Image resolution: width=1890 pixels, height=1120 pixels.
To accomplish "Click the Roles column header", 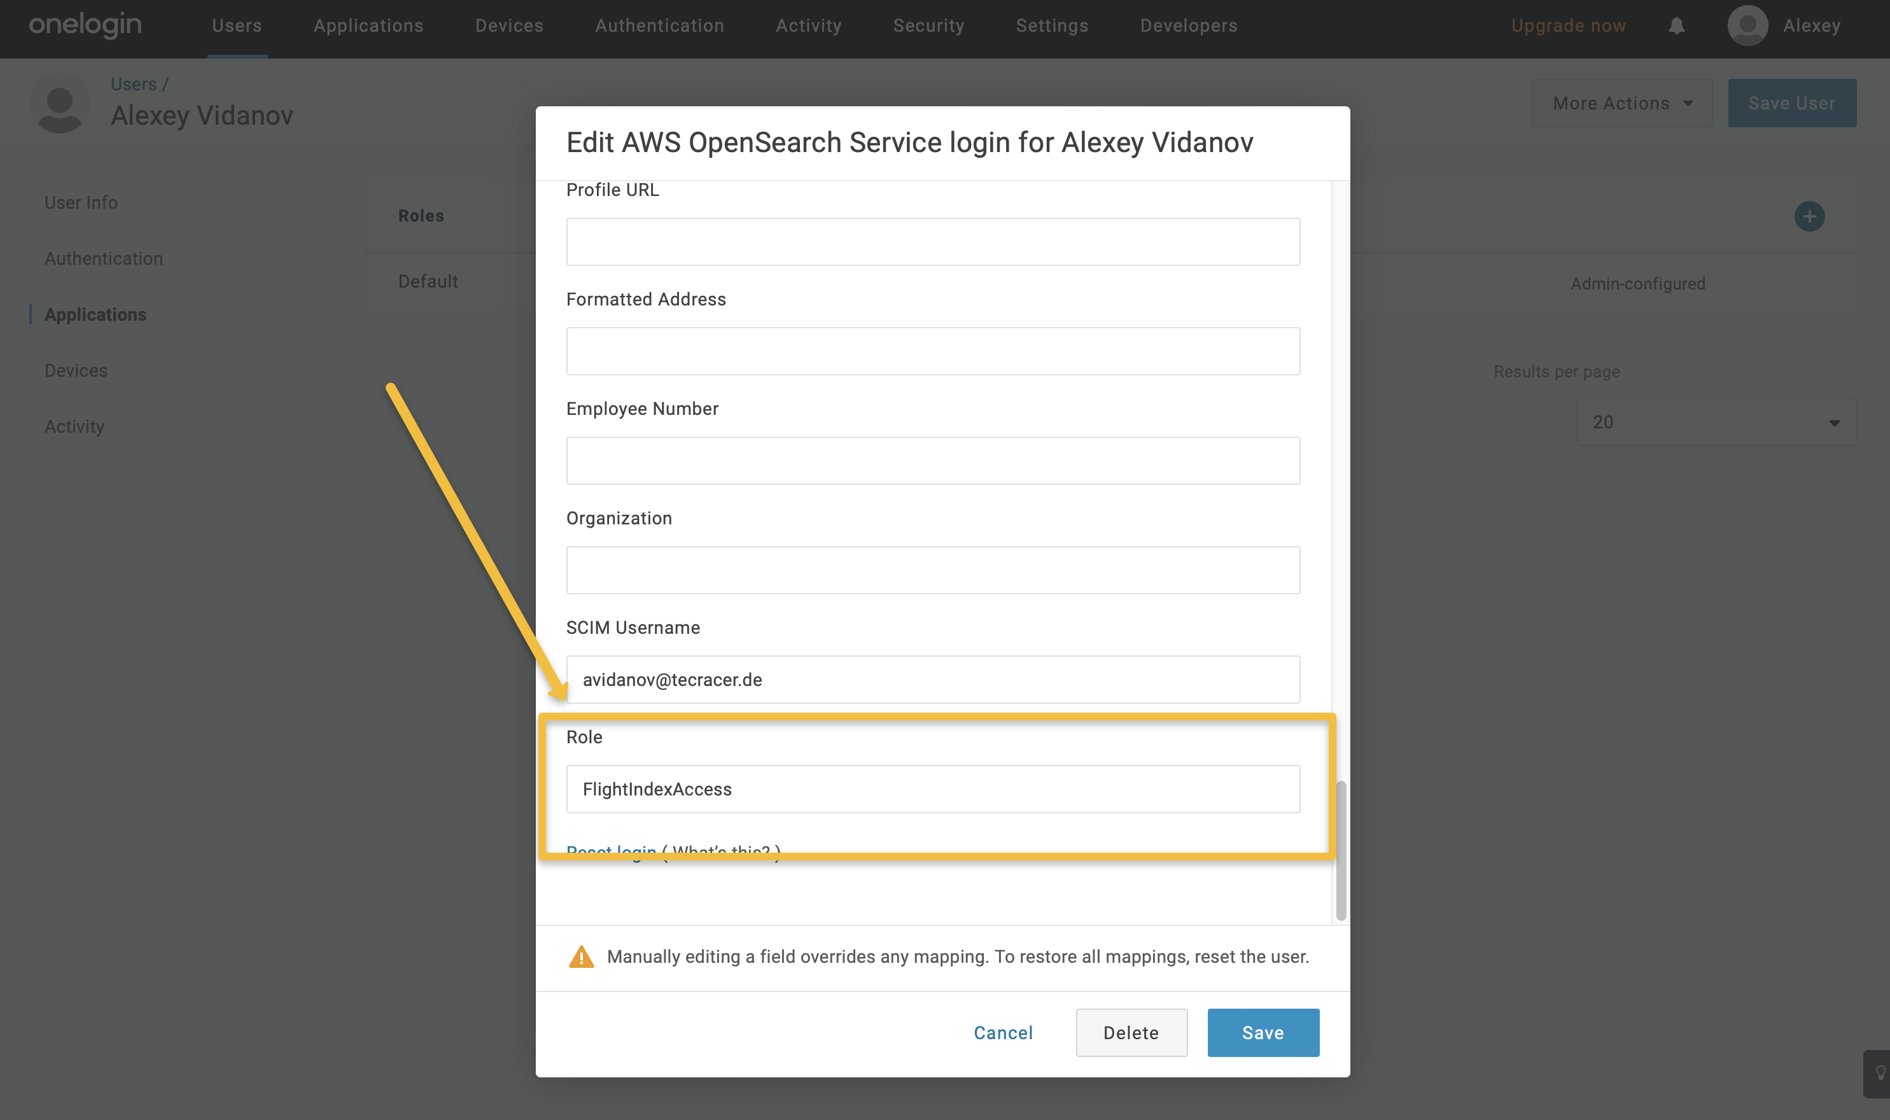I will (421, 216).
